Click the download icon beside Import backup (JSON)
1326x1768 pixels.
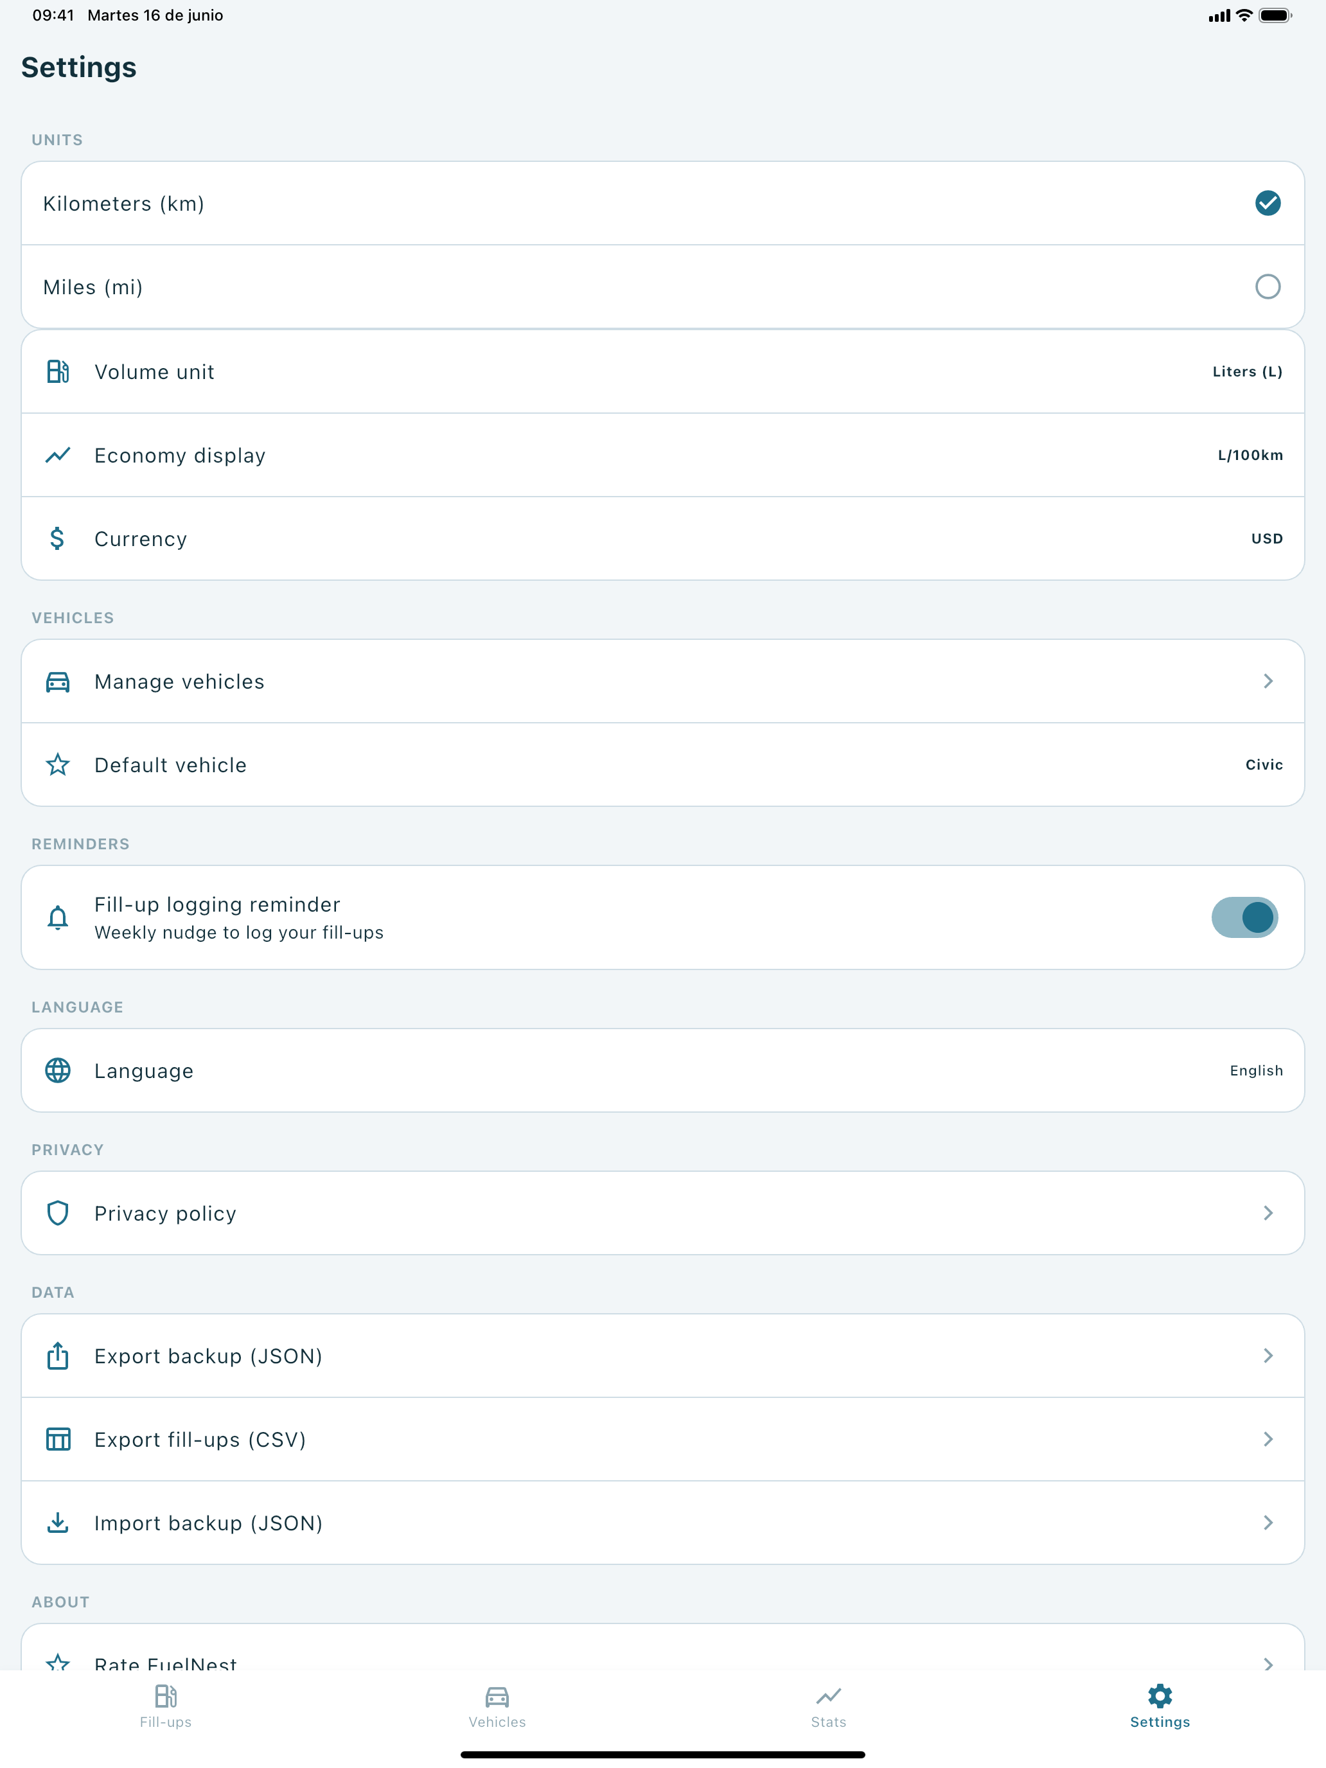coord(58,1522)
